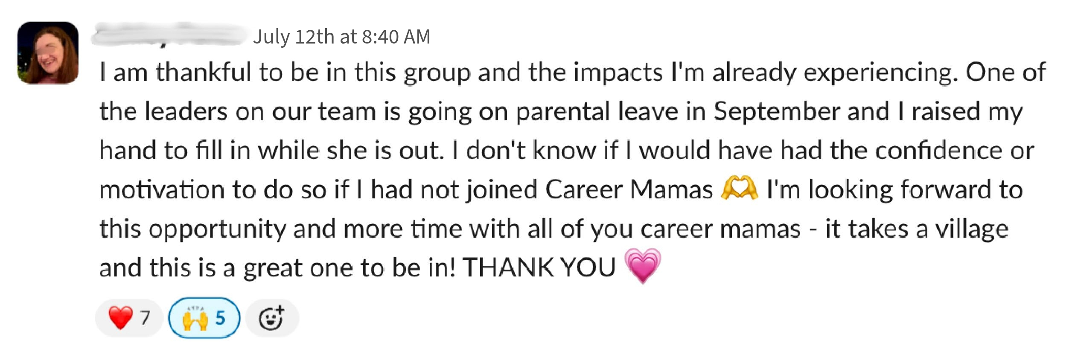Open the sender's profile picture

tap(48, 53)
